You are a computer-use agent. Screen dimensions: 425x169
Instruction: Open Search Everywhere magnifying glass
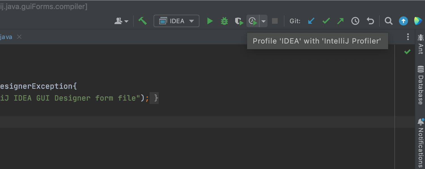click(x=388, y=21)
